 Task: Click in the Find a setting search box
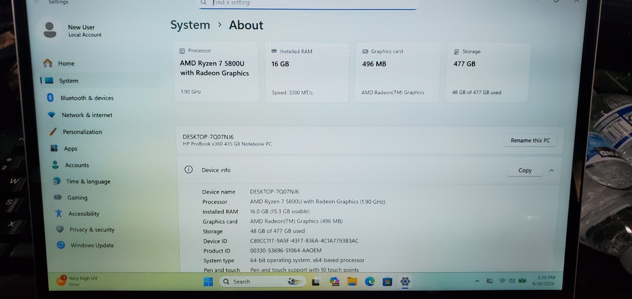[x=308, y=3]
